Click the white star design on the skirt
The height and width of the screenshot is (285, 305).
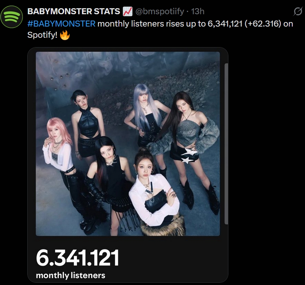pyautogui.click(x=188, y=156)
